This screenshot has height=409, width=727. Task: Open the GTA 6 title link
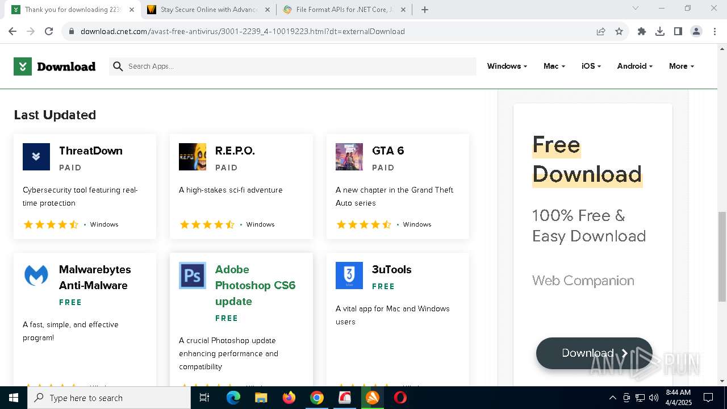coord(388,151)
